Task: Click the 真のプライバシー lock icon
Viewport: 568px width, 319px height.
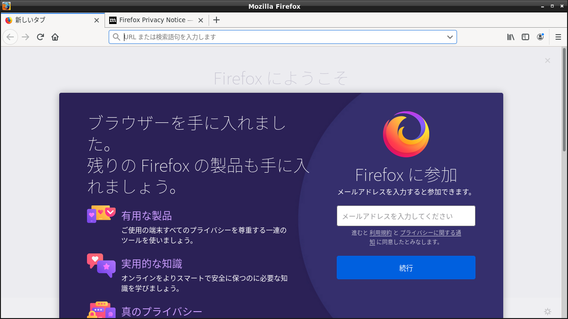Action: pos(101,310)
